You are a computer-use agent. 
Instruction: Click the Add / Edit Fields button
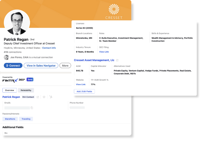84,91
